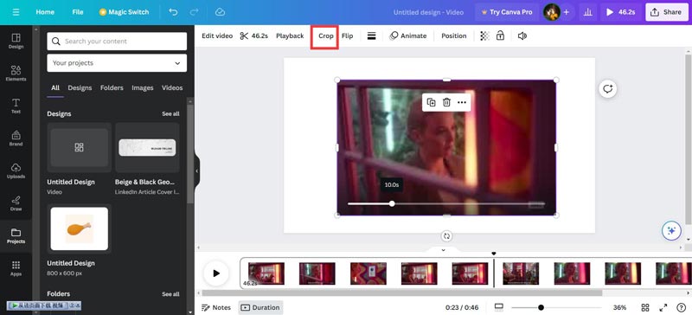Go to Home
This screenshot has width=692, height=315.
pyautogui.click(x=45, y=12)
